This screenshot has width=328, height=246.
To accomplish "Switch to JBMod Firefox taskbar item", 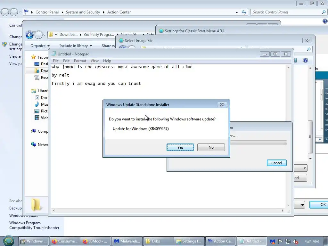I will click(95, 241).
